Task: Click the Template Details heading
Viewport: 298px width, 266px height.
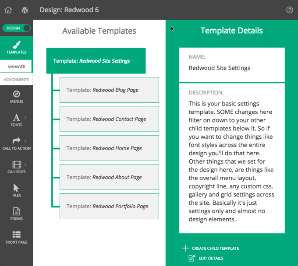Action: tap(232, 31)
